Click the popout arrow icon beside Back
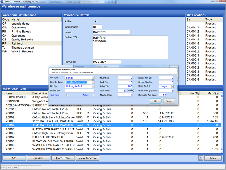 (x=200, y=158)
